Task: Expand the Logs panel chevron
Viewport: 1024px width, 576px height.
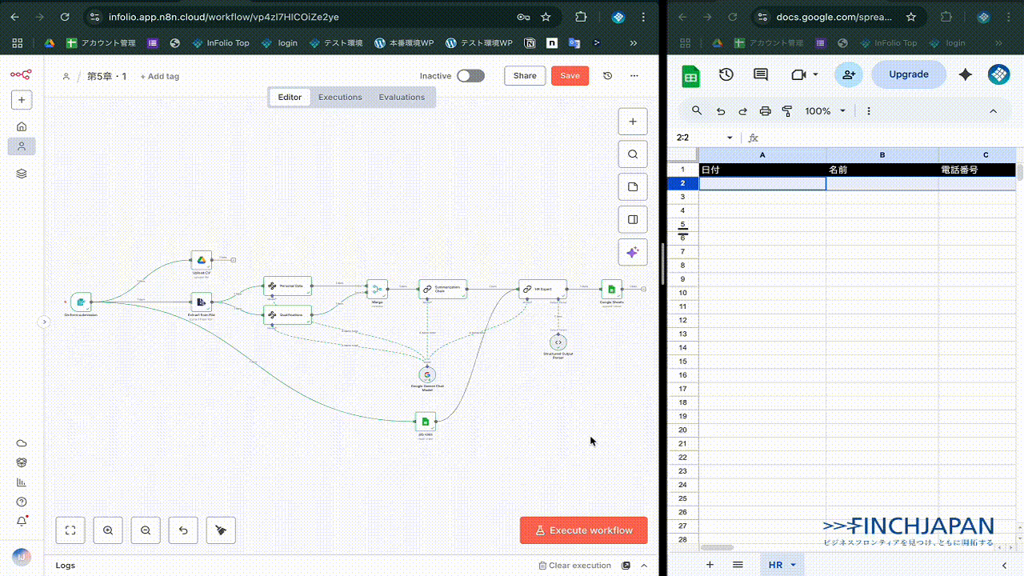Action: (644, 566)
